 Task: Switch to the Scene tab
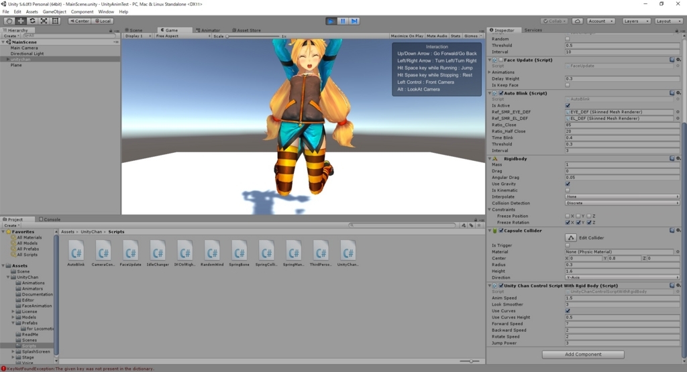[134, 30]
